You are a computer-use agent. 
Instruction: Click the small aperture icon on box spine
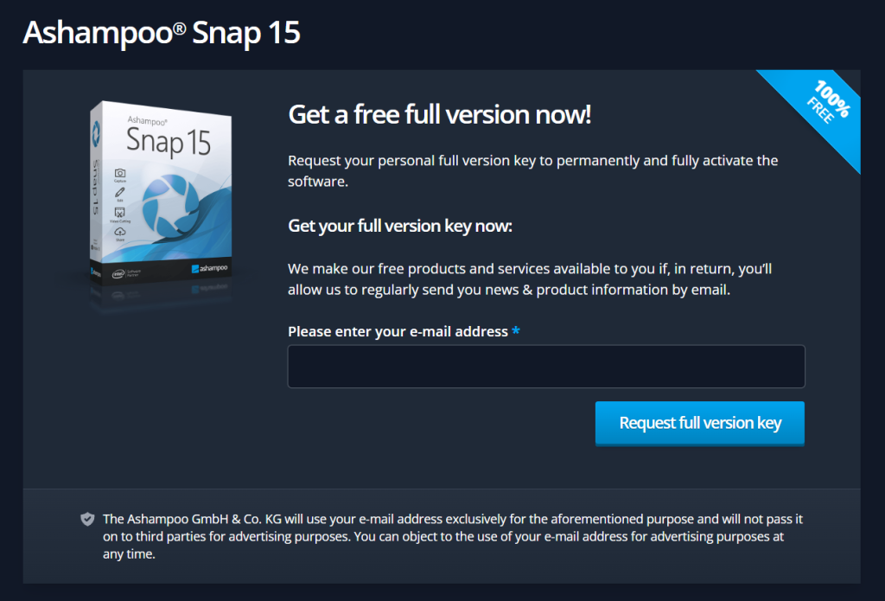pos(96,133)
